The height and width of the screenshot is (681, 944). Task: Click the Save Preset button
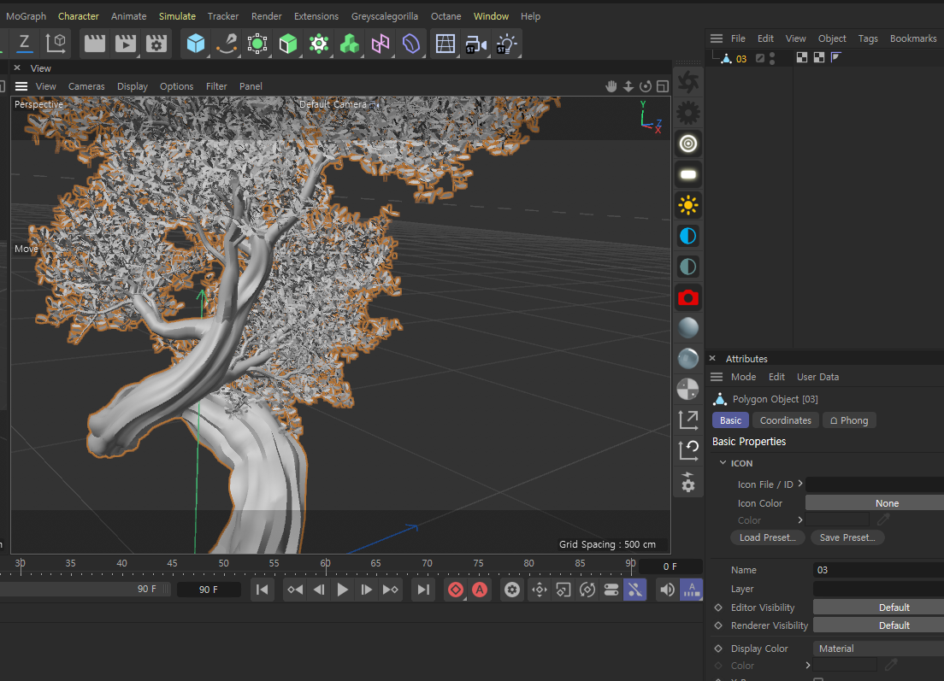pos(847,537)
